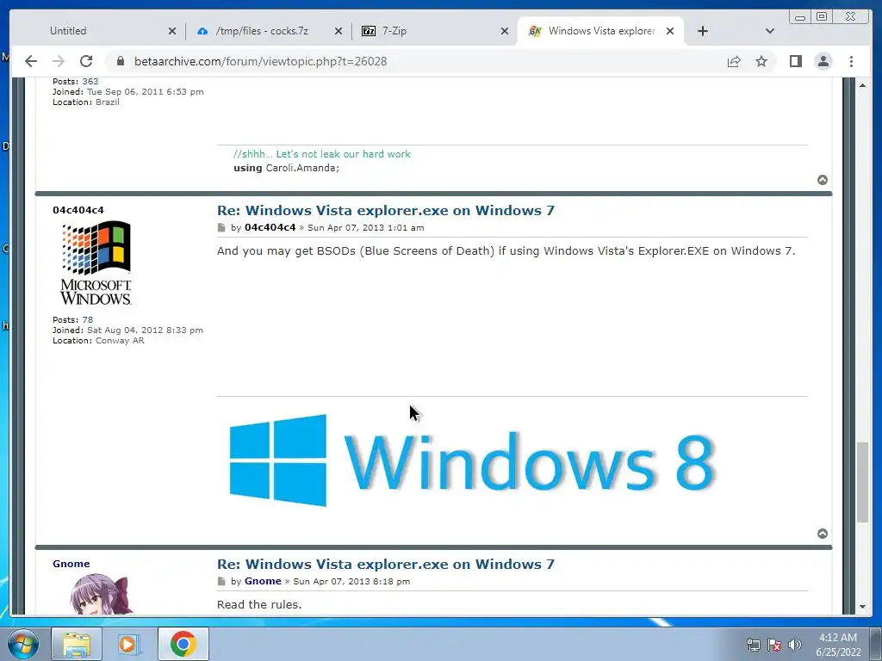The width and height of the screenshot is (882, 661).
Task: Click Gnome's anime avatar image
Action: click(x=102, y=594)
